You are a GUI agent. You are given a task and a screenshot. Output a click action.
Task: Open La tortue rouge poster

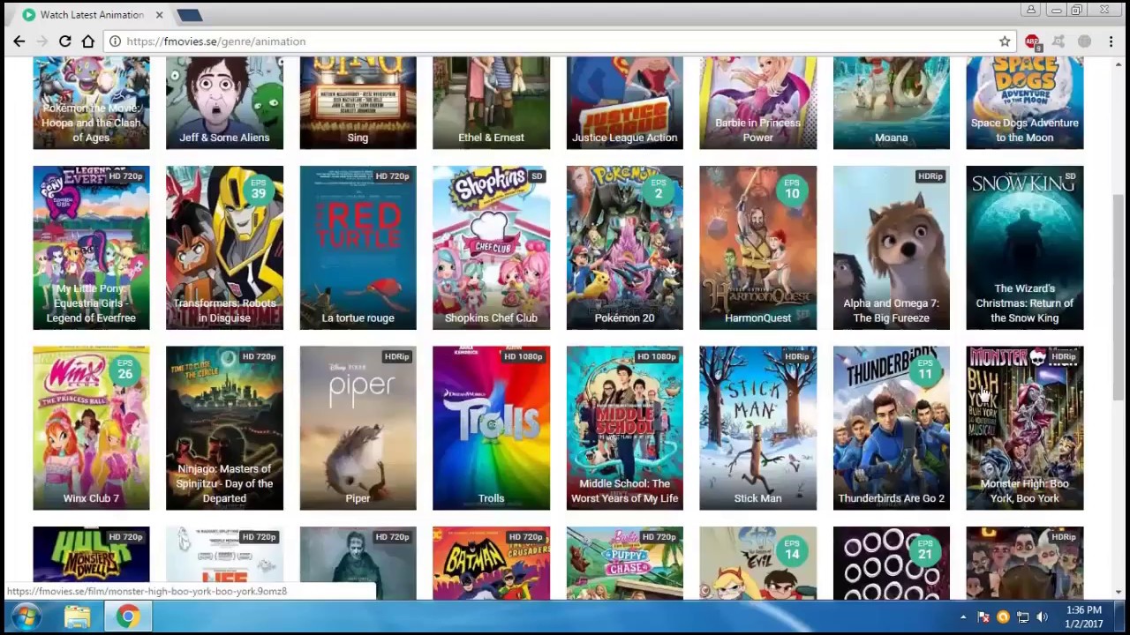coord(358,248)
